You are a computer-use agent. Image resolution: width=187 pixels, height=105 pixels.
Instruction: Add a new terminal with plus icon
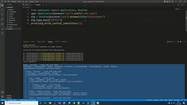point(174,42)
